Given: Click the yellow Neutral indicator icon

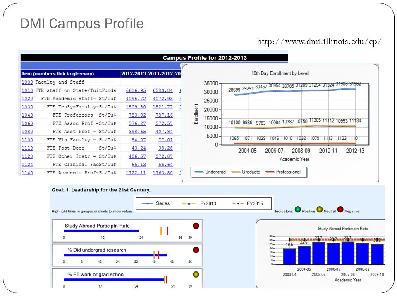Looking at the screenshot, I should tap(320, 210).
